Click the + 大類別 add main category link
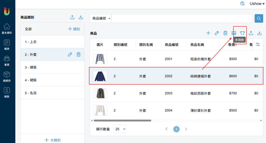This screenshot has height=143, width=266. [x=52, y=140]
